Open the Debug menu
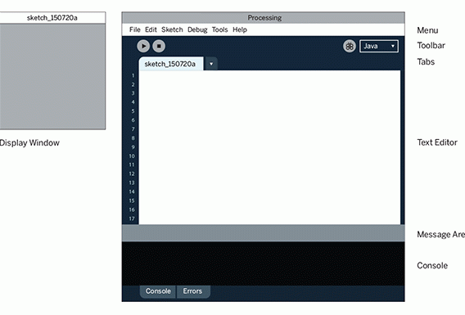This screenshot has width=465, height=315. tap(197, 29)
